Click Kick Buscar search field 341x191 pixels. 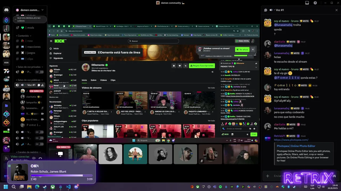[x=153, y=41]
